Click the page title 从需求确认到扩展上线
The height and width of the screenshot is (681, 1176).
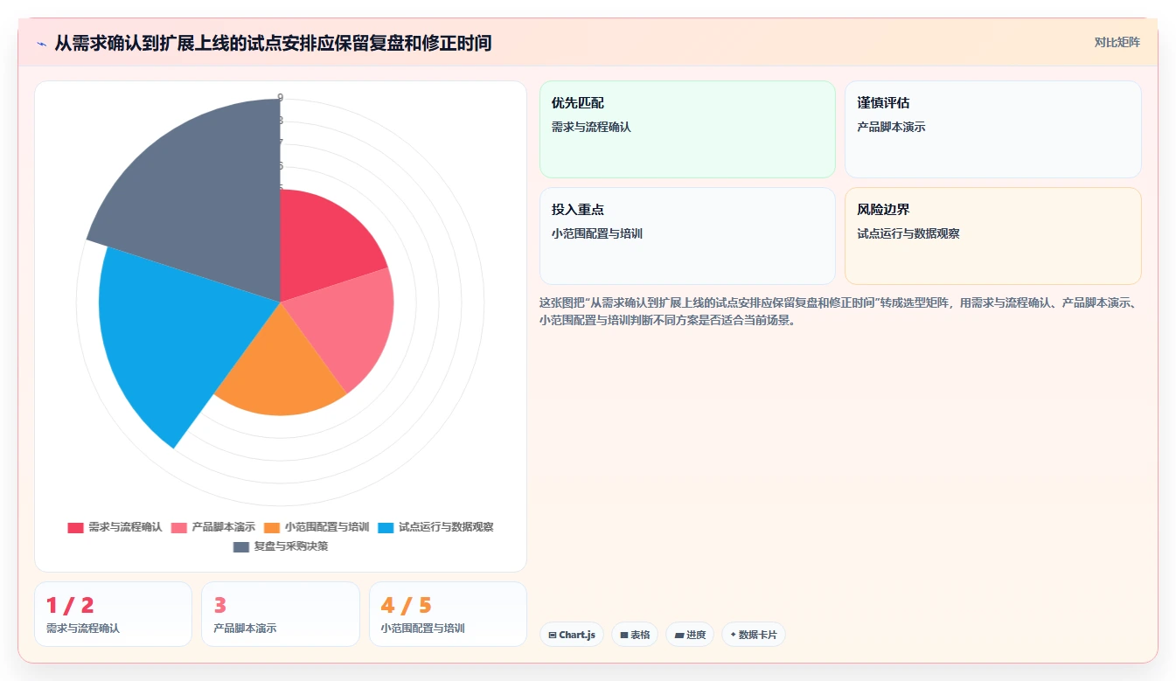[x=273, y=43]
